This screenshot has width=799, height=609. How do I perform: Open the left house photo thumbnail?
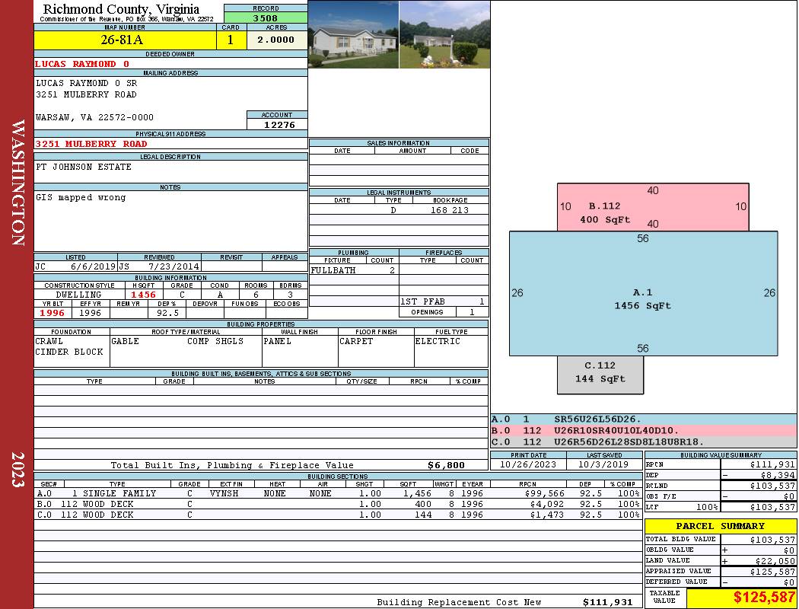coord(353,34)
